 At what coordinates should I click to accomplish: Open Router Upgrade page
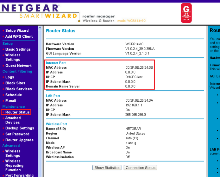pos(19,140)
